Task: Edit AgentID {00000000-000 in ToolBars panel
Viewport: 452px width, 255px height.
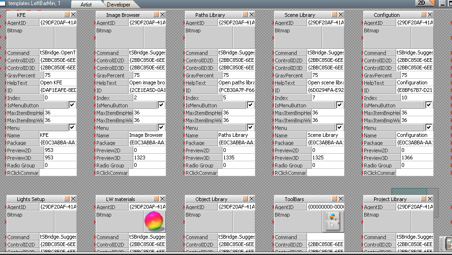Action: (x=325, y=207)
